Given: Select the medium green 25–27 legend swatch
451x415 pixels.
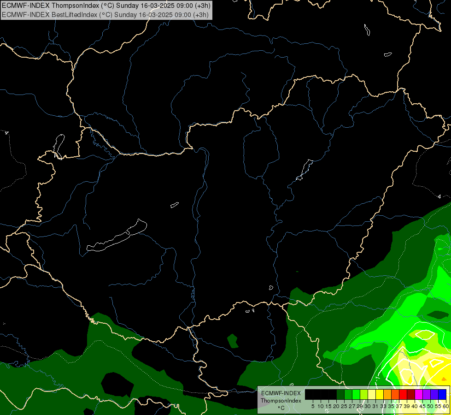Looking at the screenshot, I should 348,394.
